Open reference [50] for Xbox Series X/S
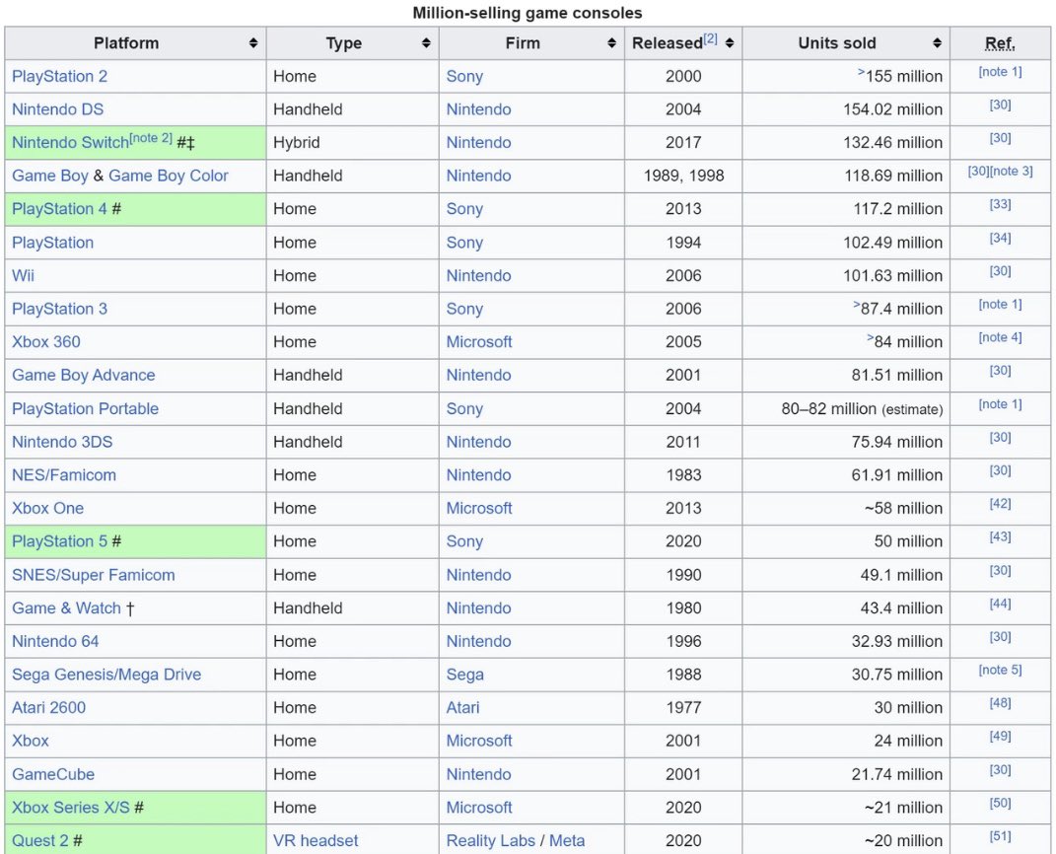The width and height of the screenshot is (1056, 854). (x=1000, y=803)
